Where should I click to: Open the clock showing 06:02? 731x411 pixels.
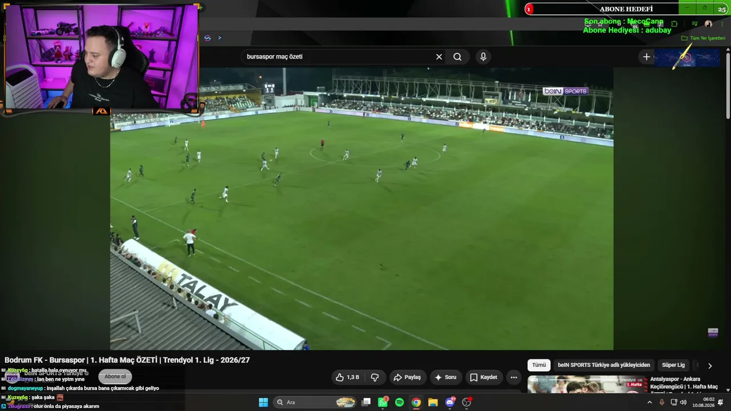pos(704,402)
